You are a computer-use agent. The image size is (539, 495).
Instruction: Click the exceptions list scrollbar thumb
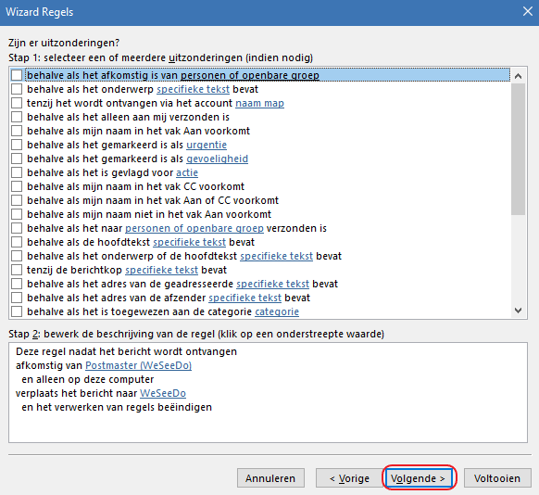518,149
